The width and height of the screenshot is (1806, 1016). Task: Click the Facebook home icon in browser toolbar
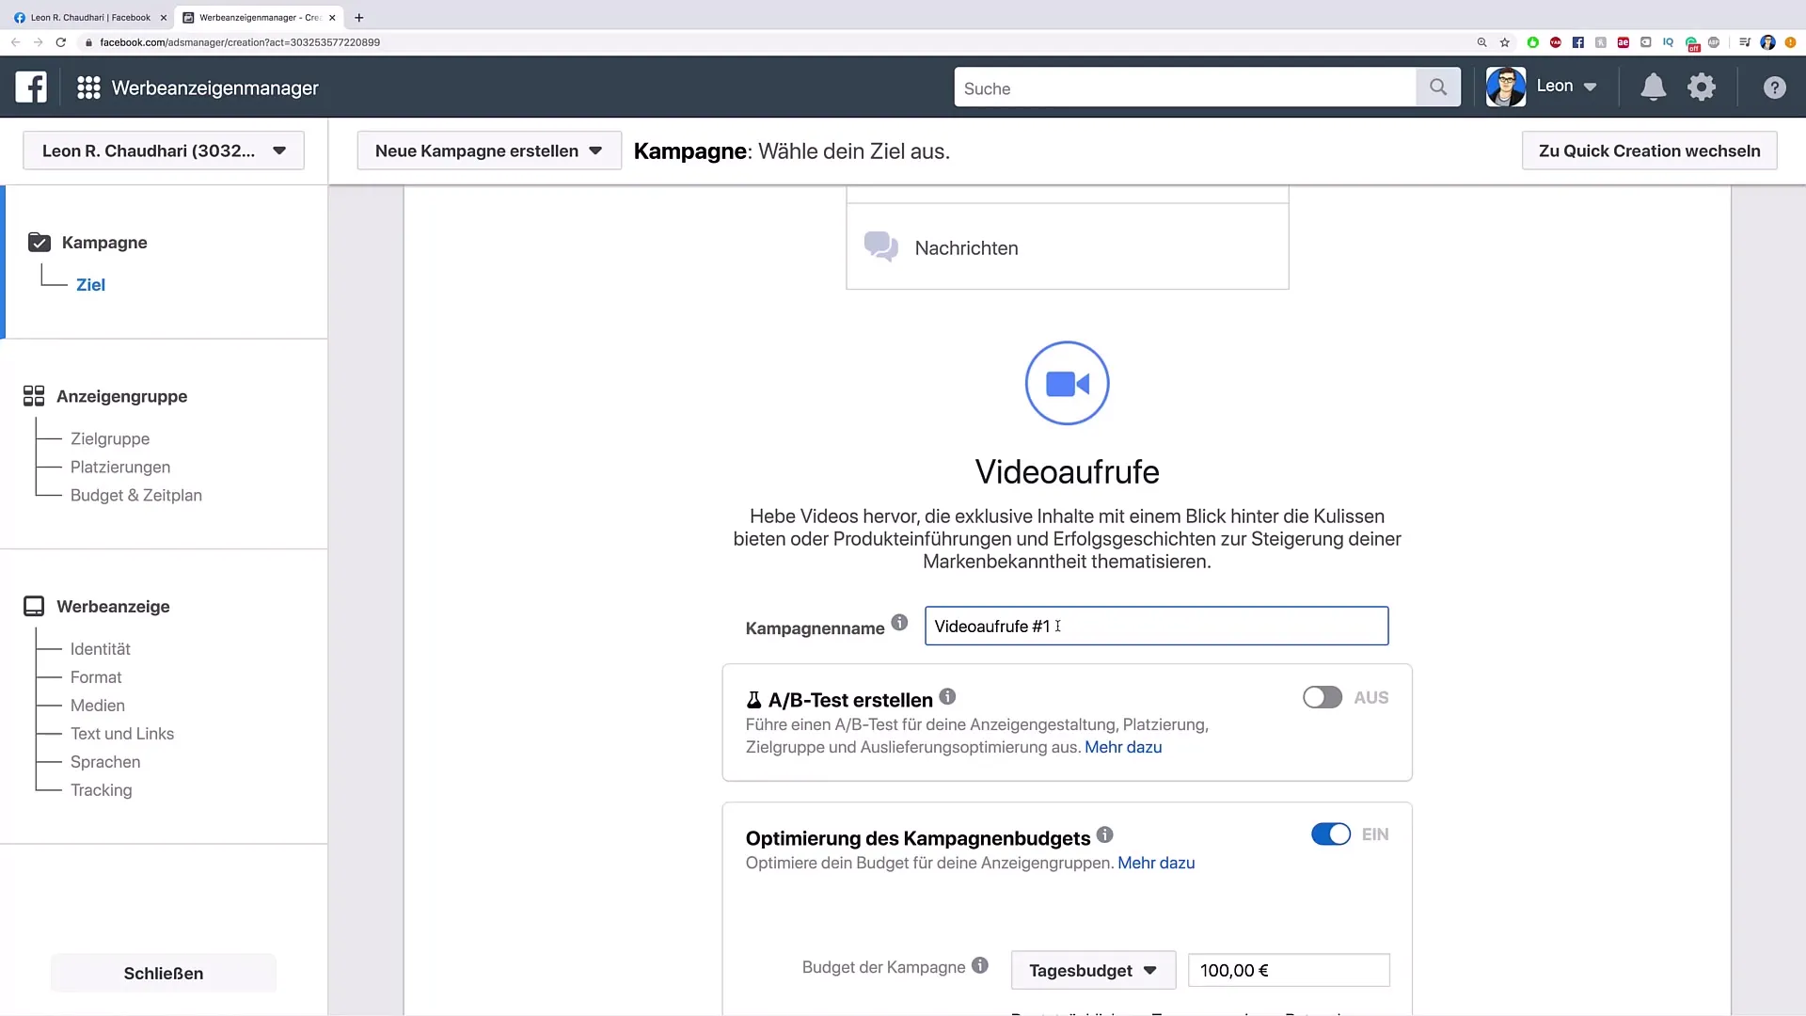pyautogui.click(x=1577, y=43)
